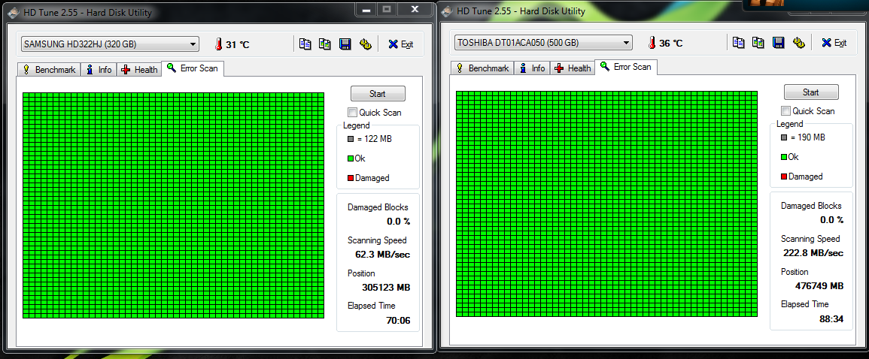This screenshot has width=869, height=359.
Task: Copy info to clipboard in Toshiba window
Action: [738, 43]
